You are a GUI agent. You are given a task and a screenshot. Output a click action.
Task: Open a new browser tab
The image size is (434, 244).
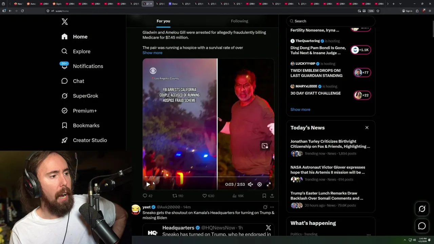click(x=393, y=4)
